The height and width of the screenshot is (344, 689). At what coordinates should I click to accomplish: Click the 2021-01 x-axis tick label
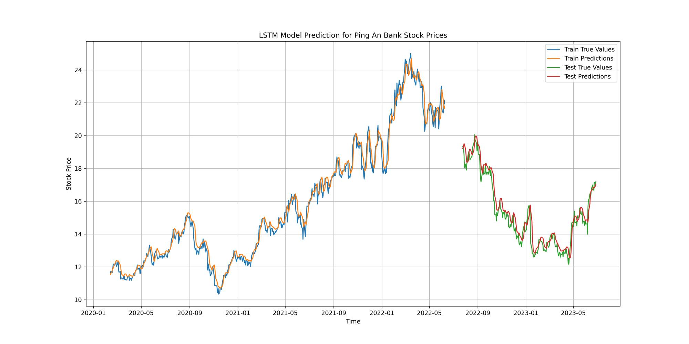238,313
